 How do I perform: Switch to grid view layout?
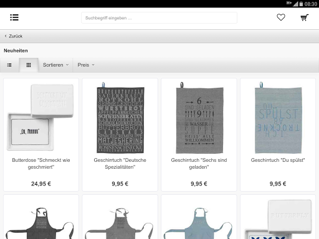[29, 65]
